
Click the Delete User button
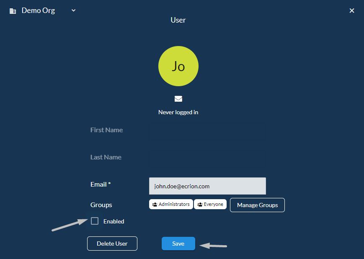[112, 244]
